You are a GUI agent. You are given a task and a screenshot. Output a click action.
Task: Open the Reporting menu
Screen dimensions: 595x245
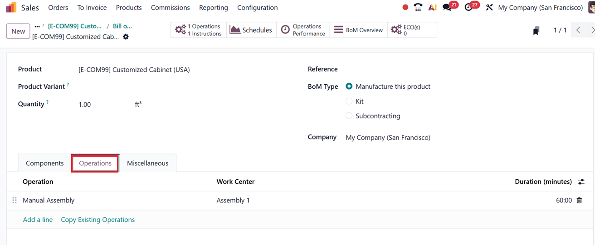[x=213, y=7]
